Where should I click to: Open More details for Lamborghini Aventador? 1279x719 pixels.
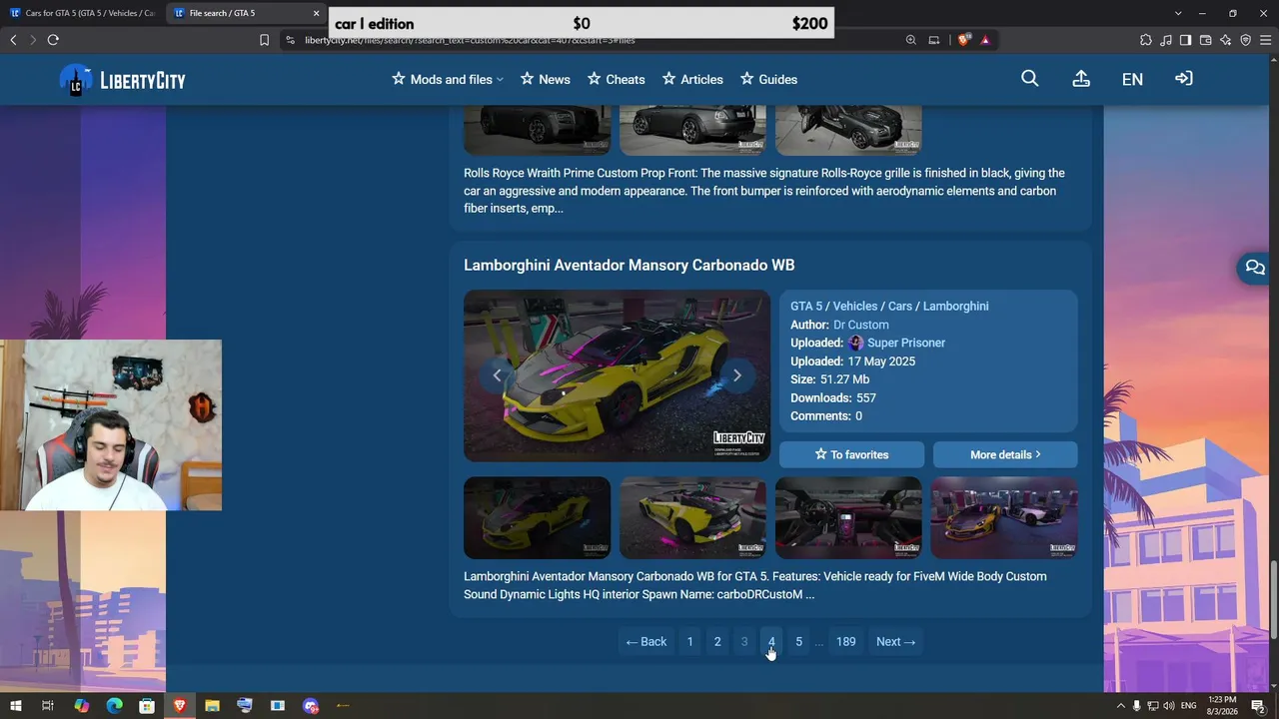(x=1005, y=454)
